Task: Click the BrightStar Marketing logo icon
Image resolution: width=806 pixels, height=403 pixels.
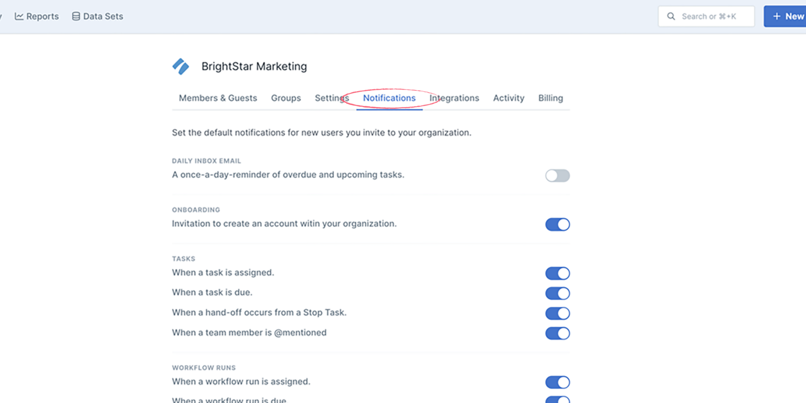Action: pos(181,66)
